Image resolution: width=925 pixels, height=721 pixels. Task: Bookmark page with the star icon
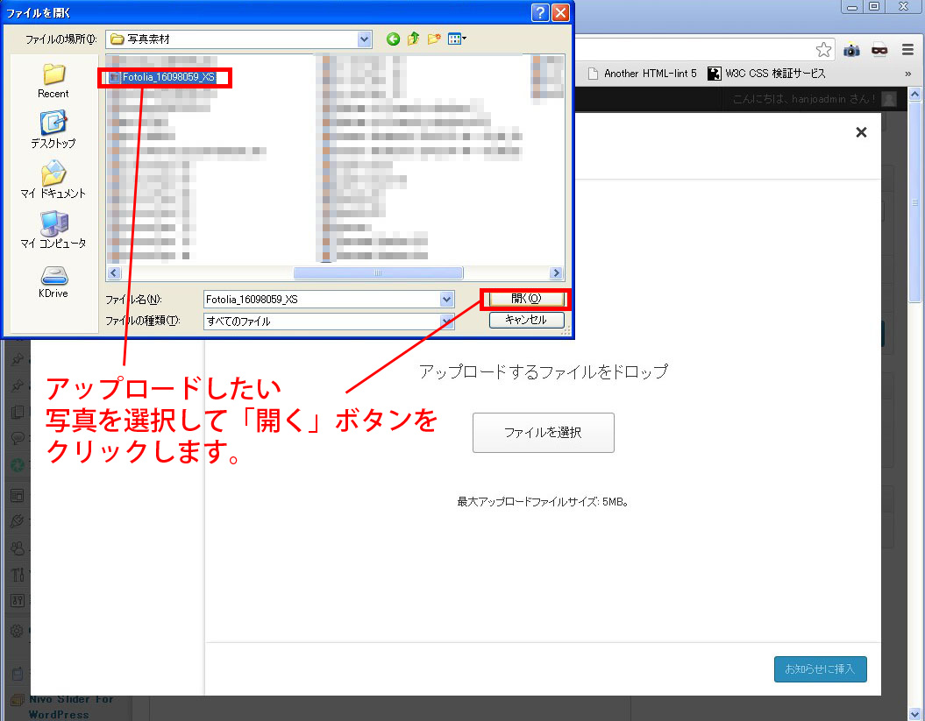(x=823, y=50)
